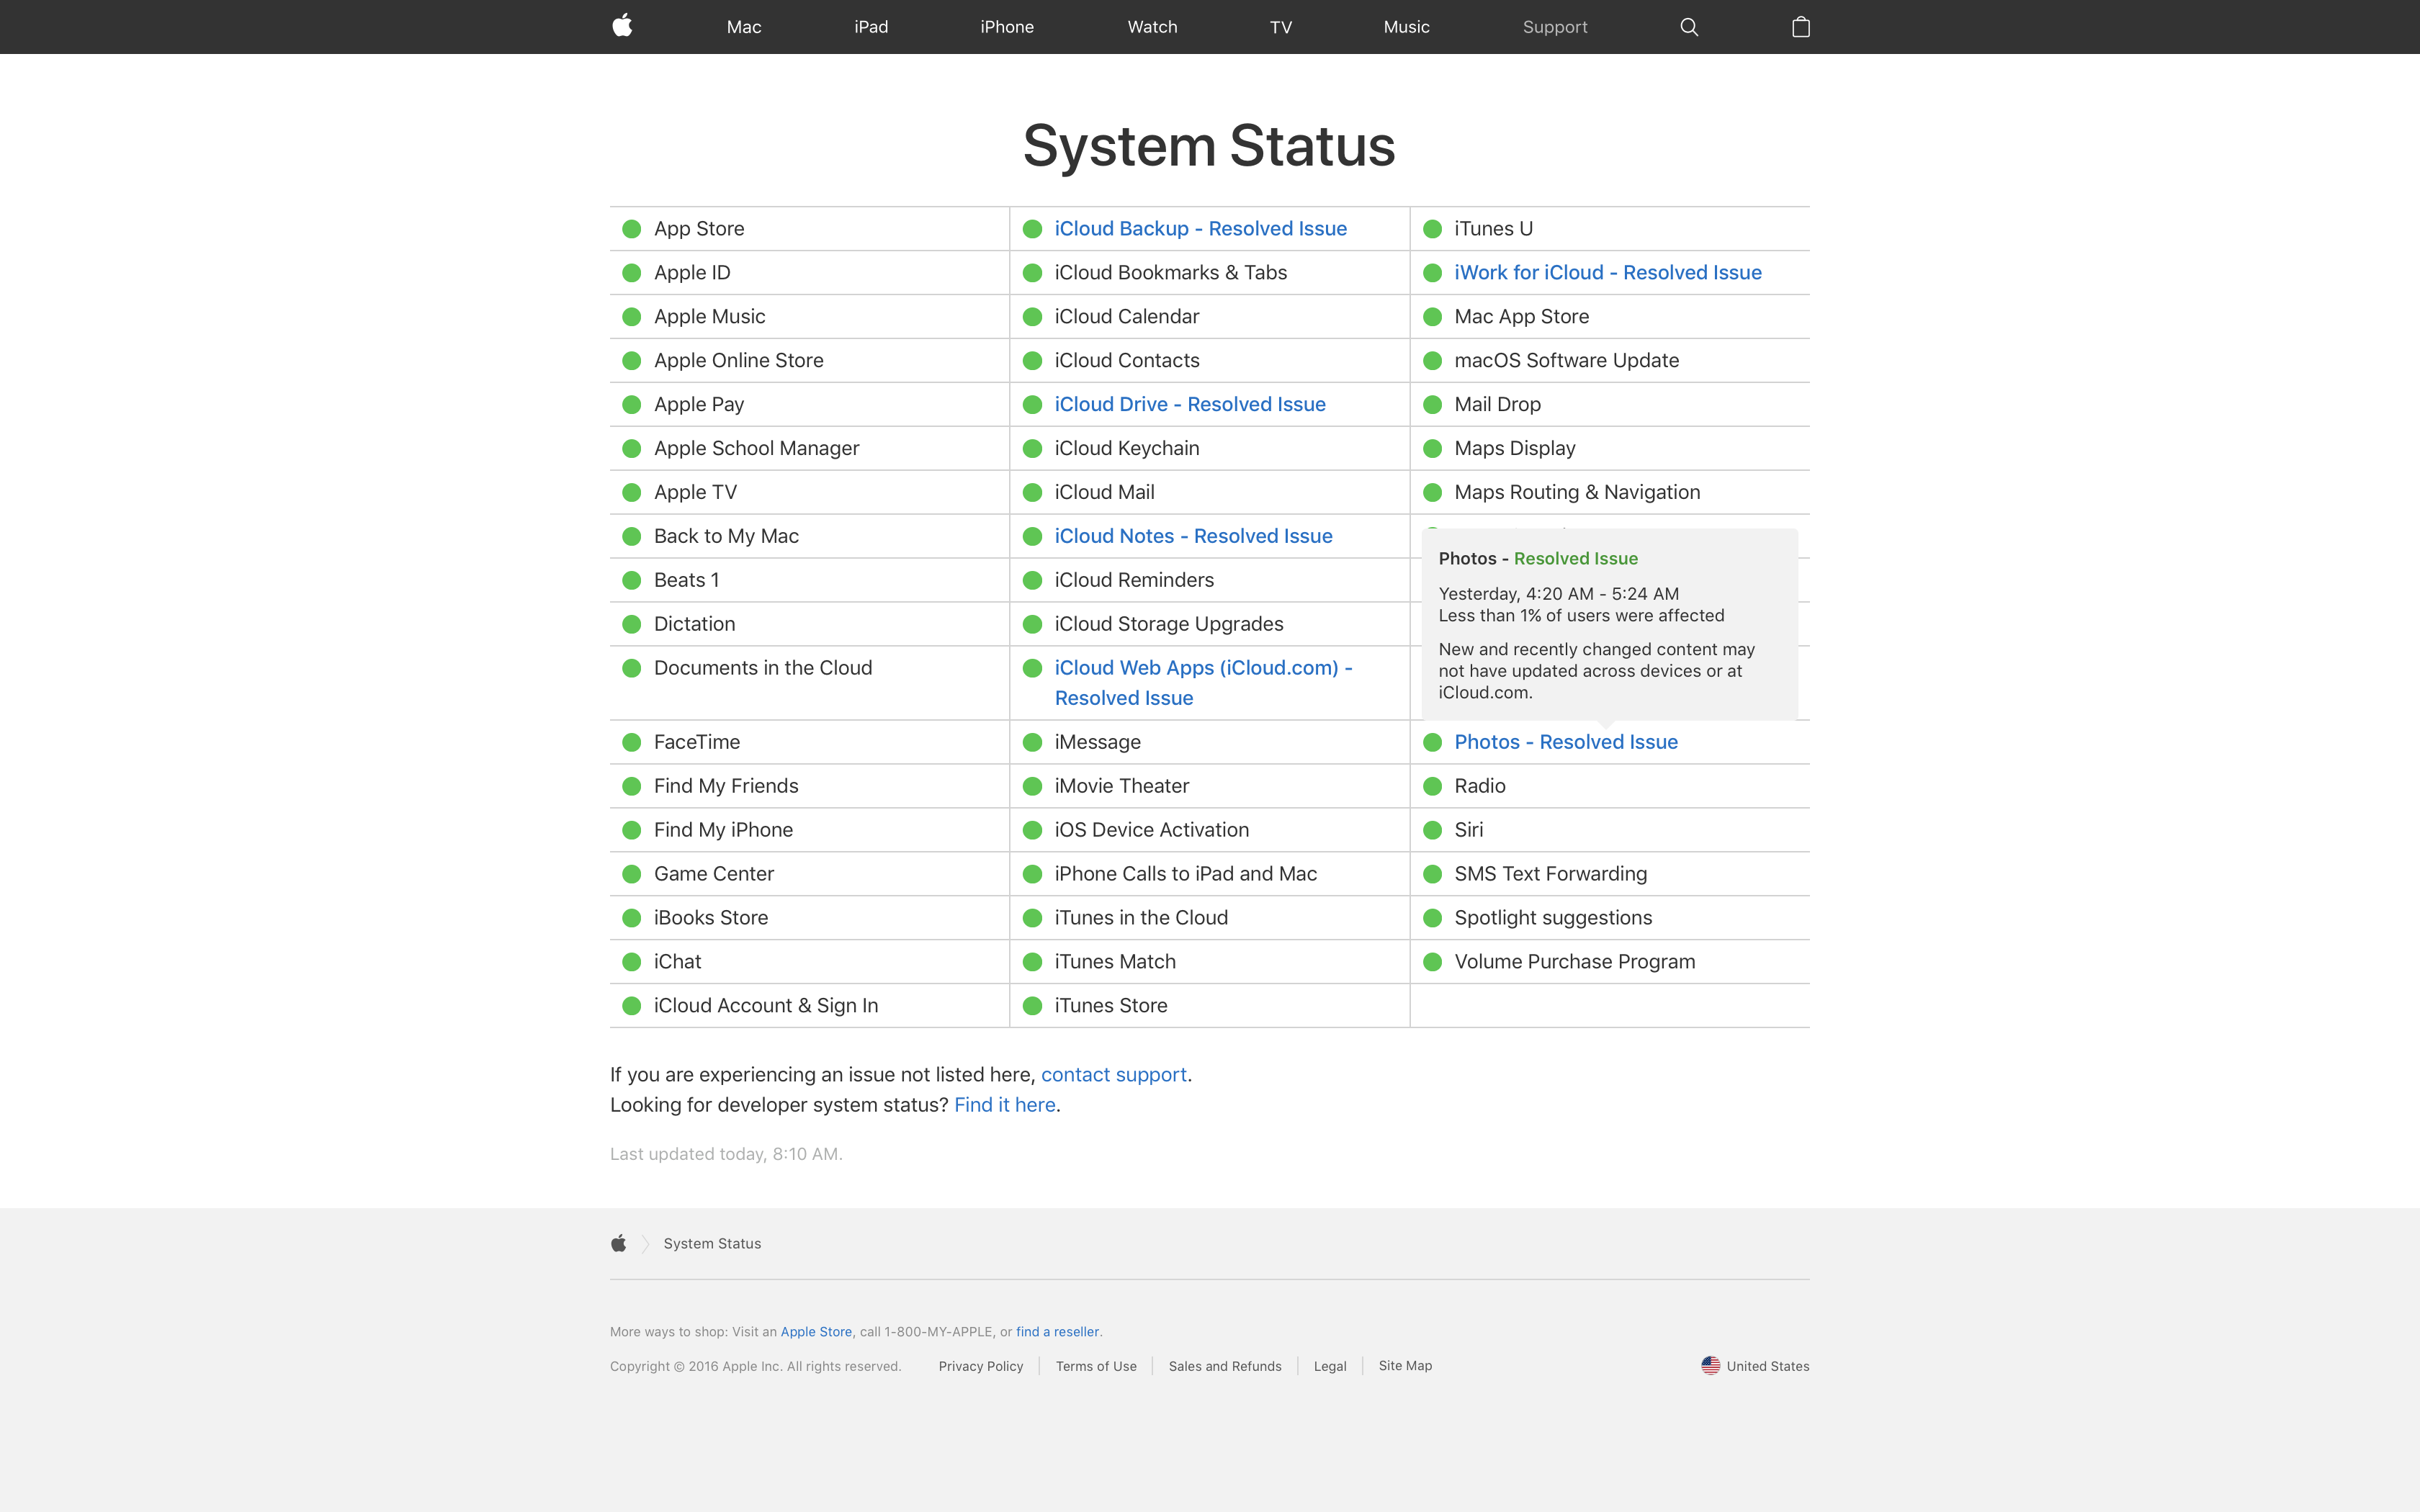The height and width of the screenshot is (1512, 2420).
Task: Open the iPhone section from the navigation
Action: pos(1006,27)
